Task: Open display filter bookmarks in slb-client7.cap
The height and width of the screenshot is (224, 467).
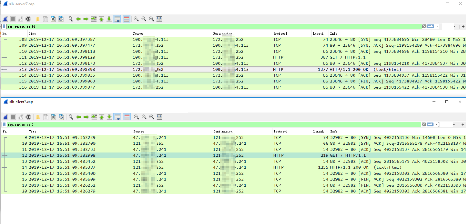Action: click(x=4, y=125)
